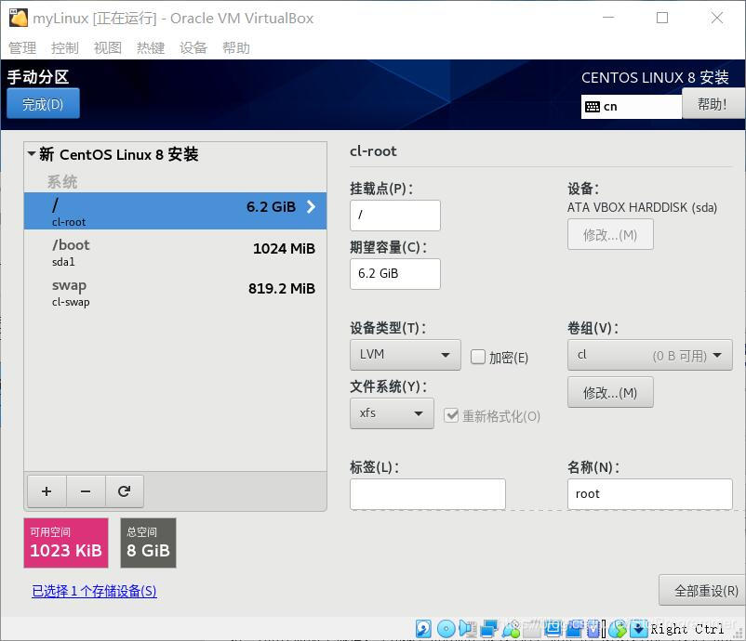
Task: Click the display settings status icon
Action: coord(553,629)
